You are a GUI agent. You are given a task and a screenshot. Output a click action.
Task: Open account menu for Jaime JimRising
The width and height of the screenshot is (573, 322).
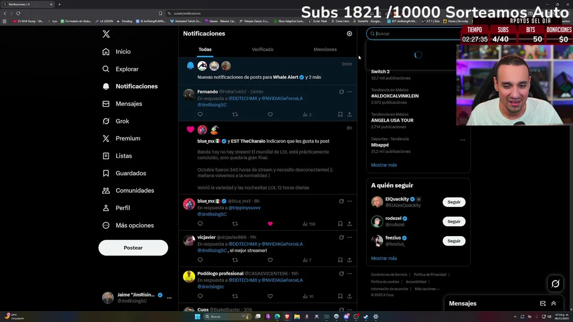[x=137, y=298]
